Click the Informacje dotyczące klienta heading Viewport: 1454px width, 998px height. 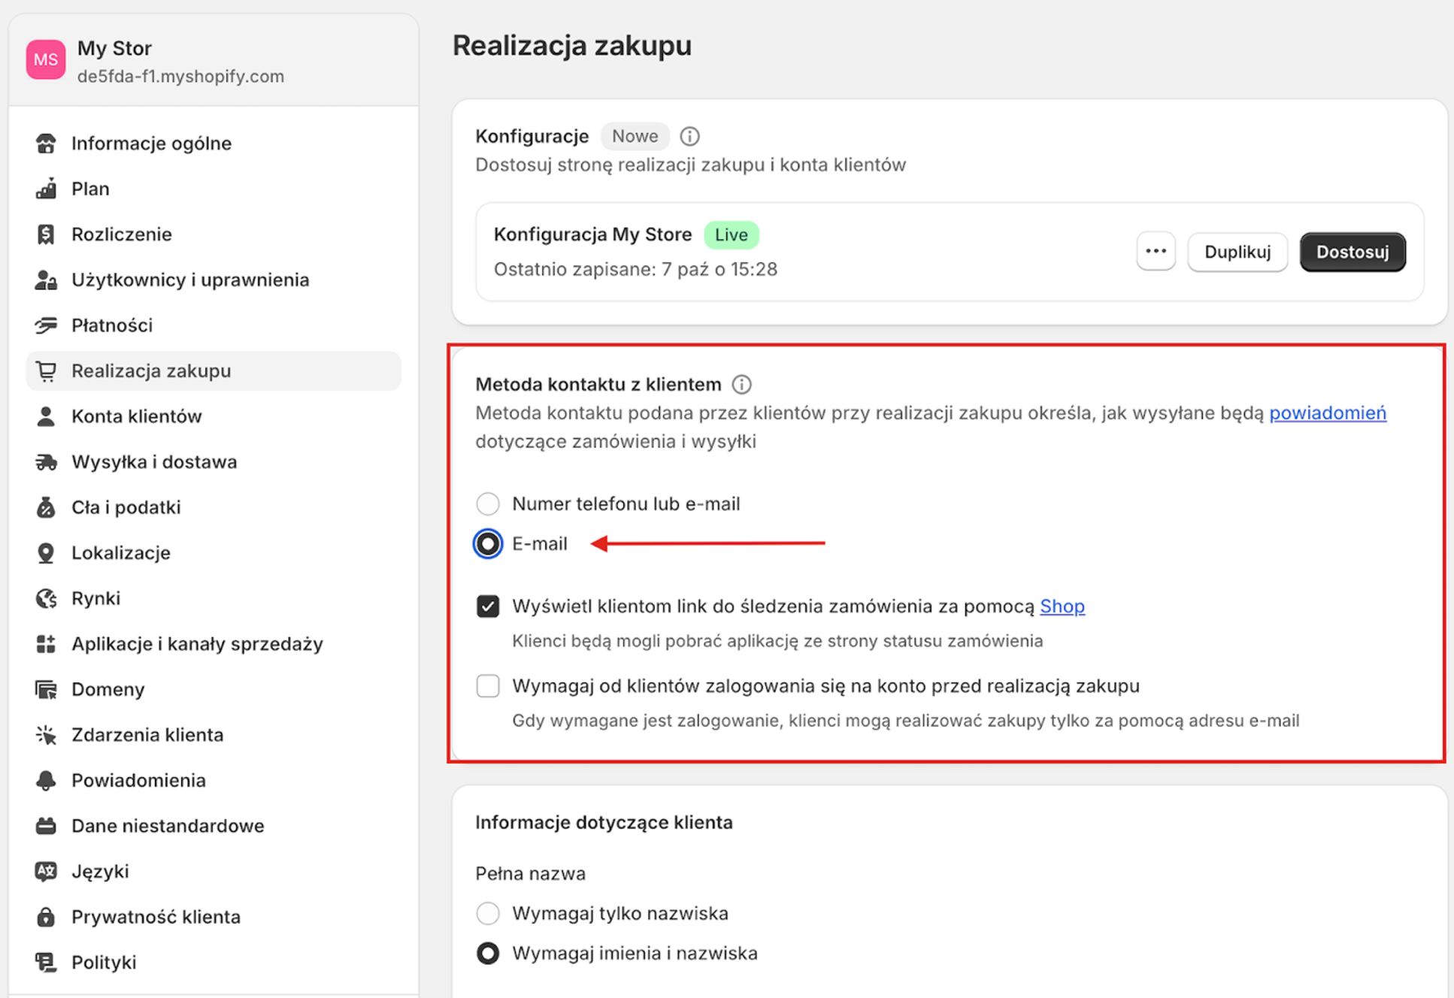pos(604,822)
